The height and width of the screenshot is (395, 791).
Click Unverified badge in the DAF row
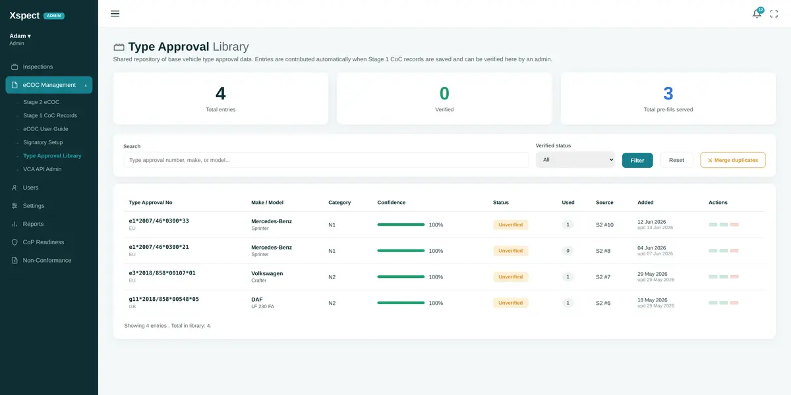[510, 303]
